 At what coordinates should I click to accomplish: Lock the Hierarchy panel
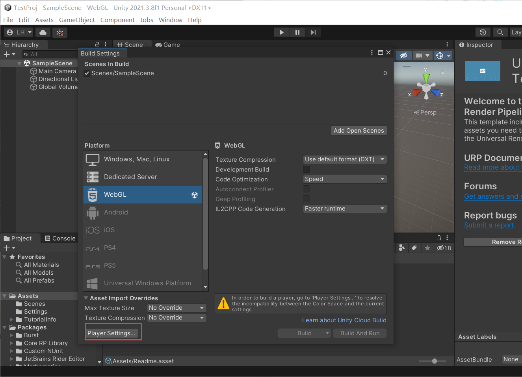[x=97, y=44]
